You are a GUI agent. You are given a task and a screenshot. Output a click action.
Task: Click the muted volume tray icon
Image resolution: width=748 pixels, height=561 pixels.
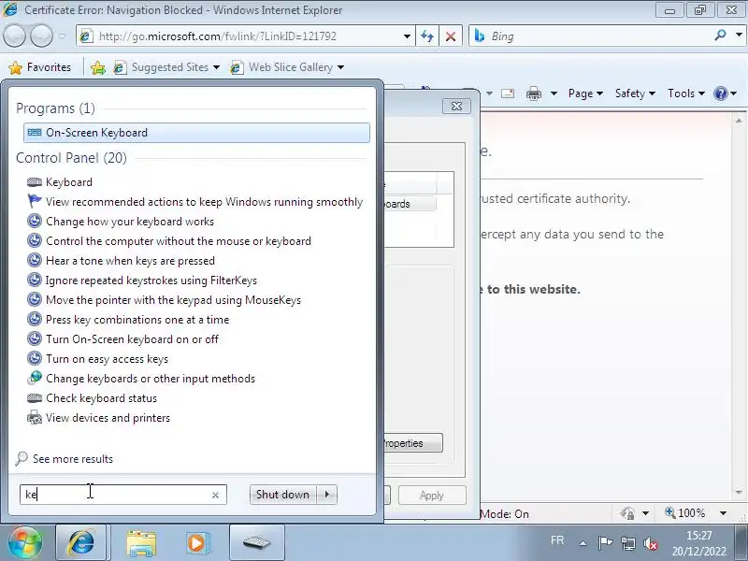pyautogui.click(x=650, y=543)
